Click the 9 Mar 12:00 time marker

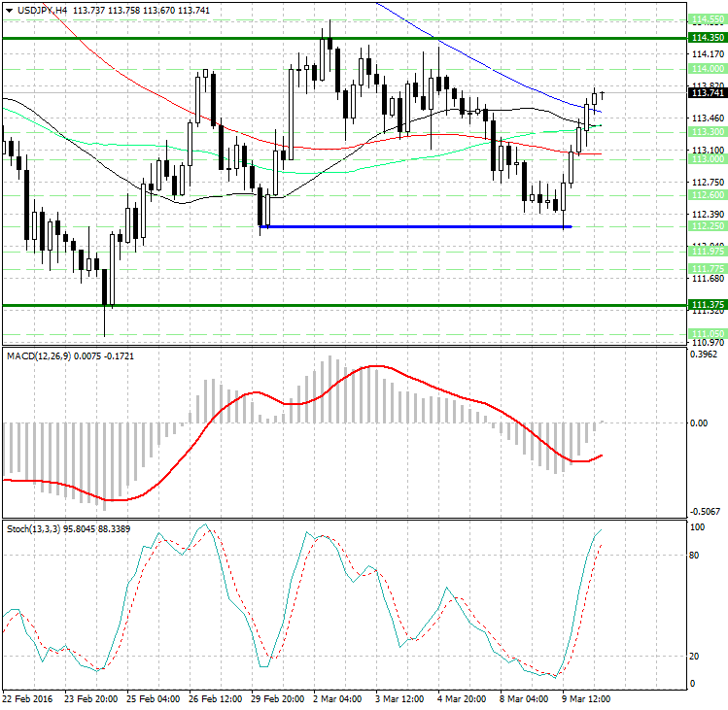(x=587, y=698)
